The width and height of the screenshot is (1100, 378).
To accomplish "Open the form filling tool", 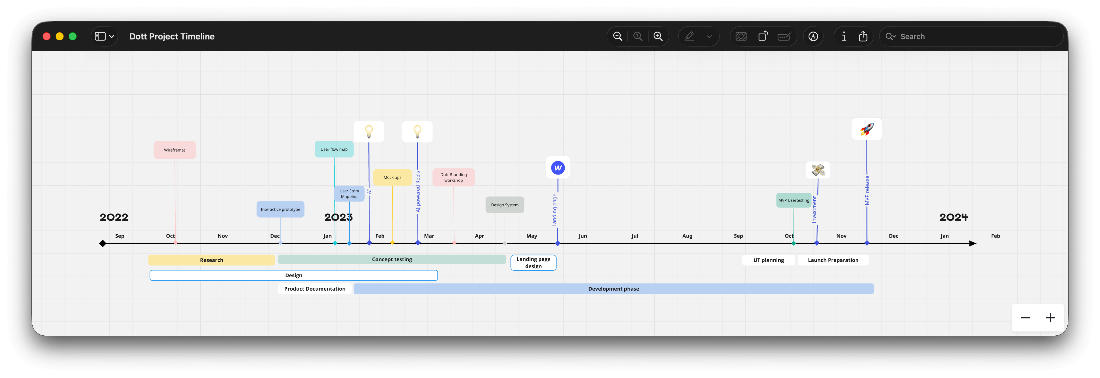I will (x=784, y=36).
